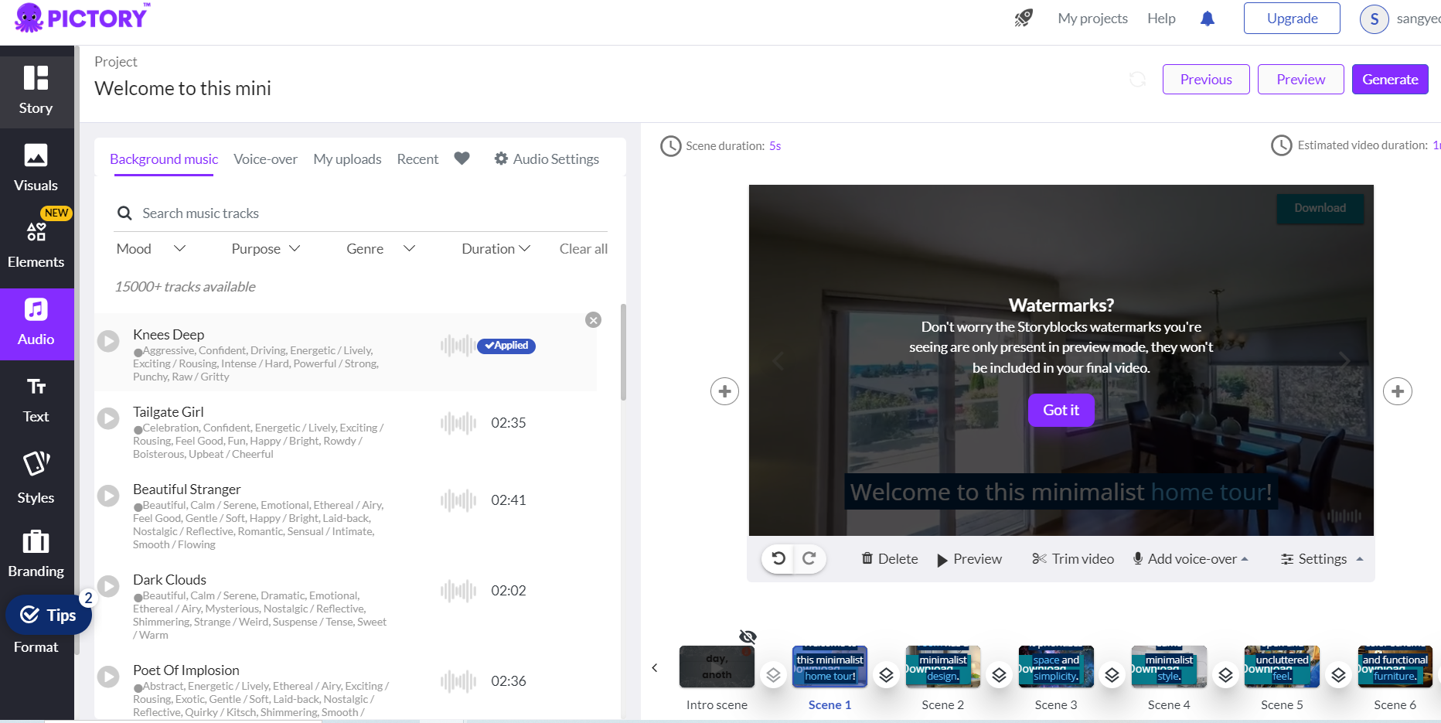This screenshot has height=723, width=1441.
Task: Open the Story section in sidebar
Action: click(36, 90)
